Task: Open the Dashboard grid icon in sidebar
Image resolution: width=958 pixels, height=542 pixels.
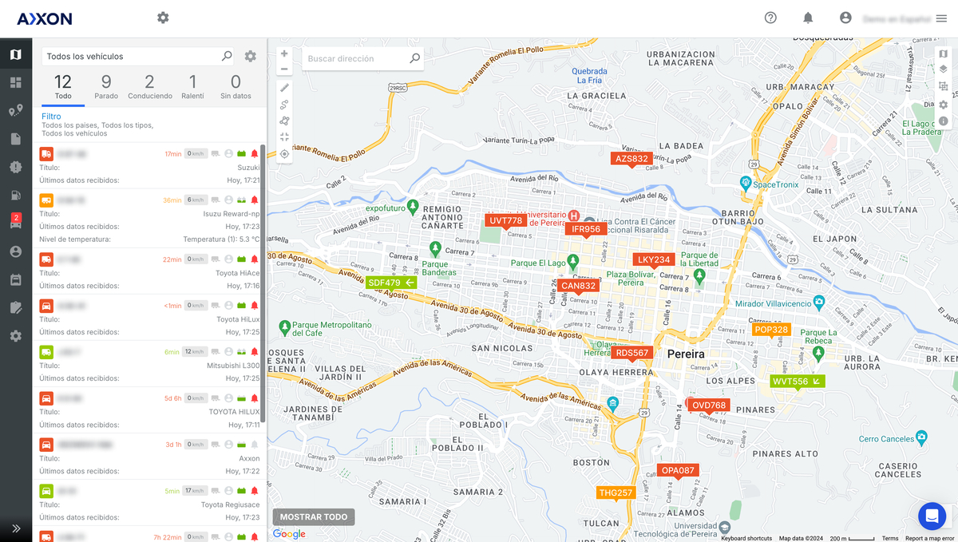Action: point(15,82)
